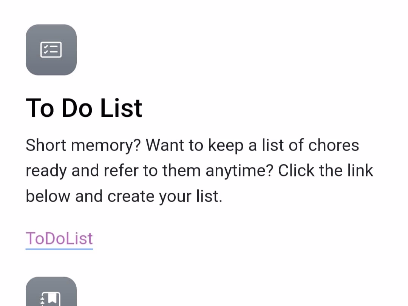This screenshot has width=408, height=306.
Task: Click the word "List" in the heading
Action: pyautogui.click(x=121, y=108)
